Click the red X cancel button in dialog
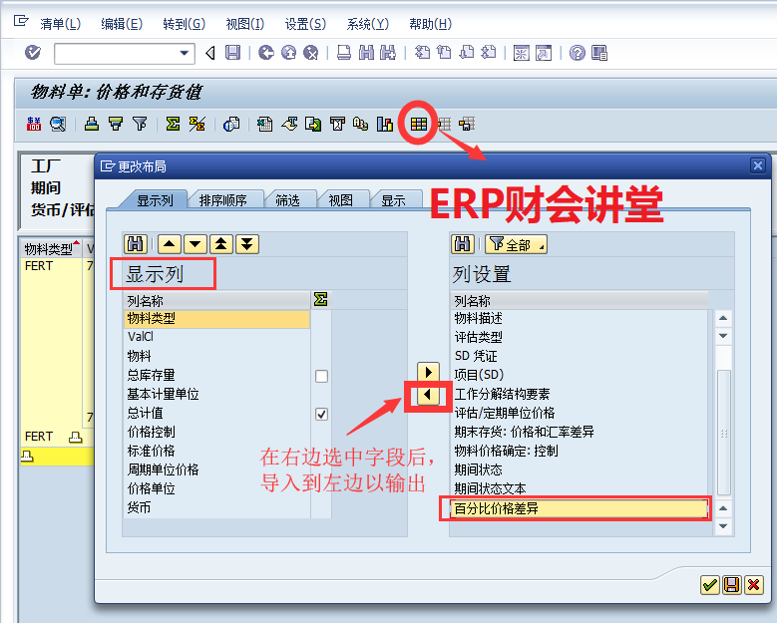This screenshot has width=777, height=623. (753, 584)
